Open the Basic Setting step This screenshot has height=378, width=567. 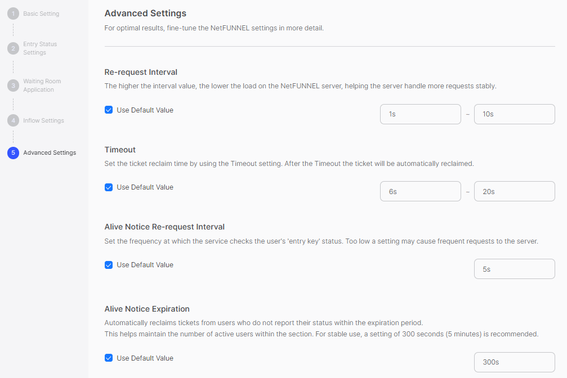pyautogui.click(x=41, y=13)
